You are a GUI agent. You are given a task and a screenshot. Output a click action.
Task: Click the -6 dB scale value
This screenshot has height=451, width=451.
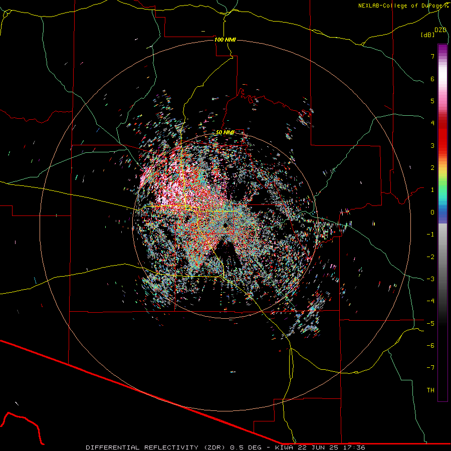click(x=430, y=346)
